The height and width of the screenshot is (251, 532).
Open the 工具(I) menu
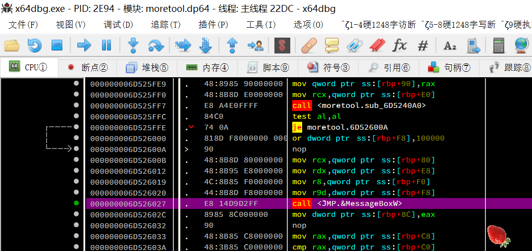click(x=261, y=25)
